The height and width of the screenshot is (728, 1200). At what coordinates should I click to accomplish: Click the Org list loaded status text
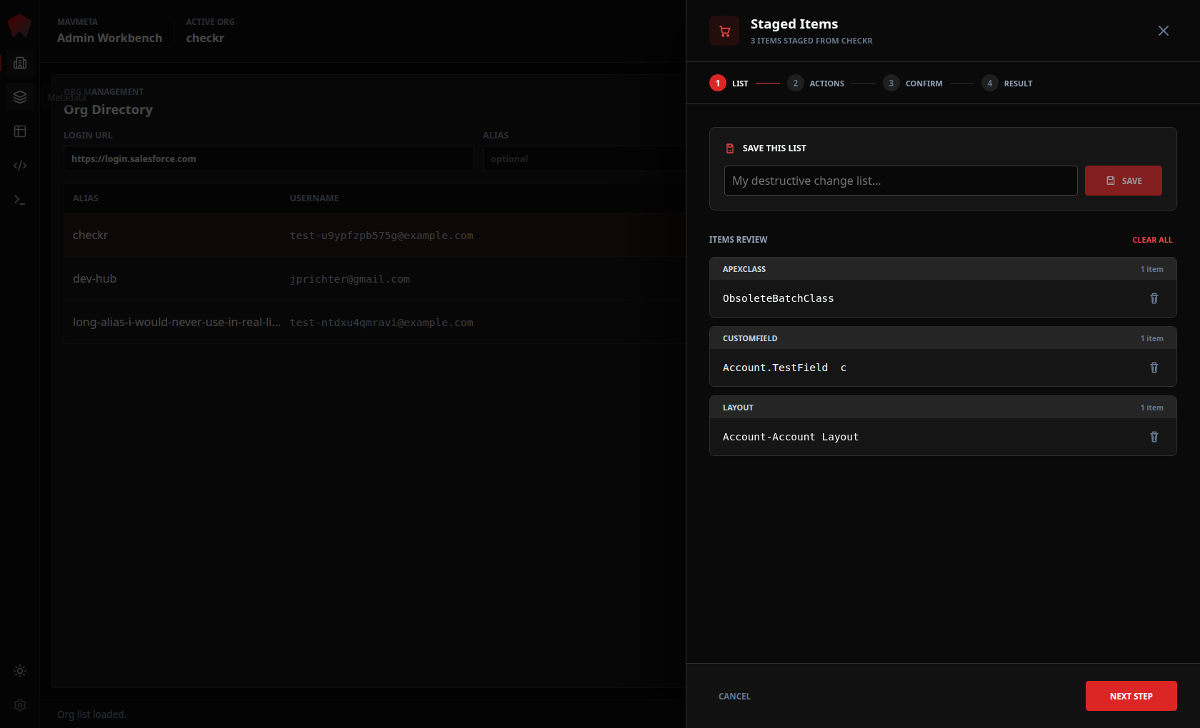[x=91, y=714]
